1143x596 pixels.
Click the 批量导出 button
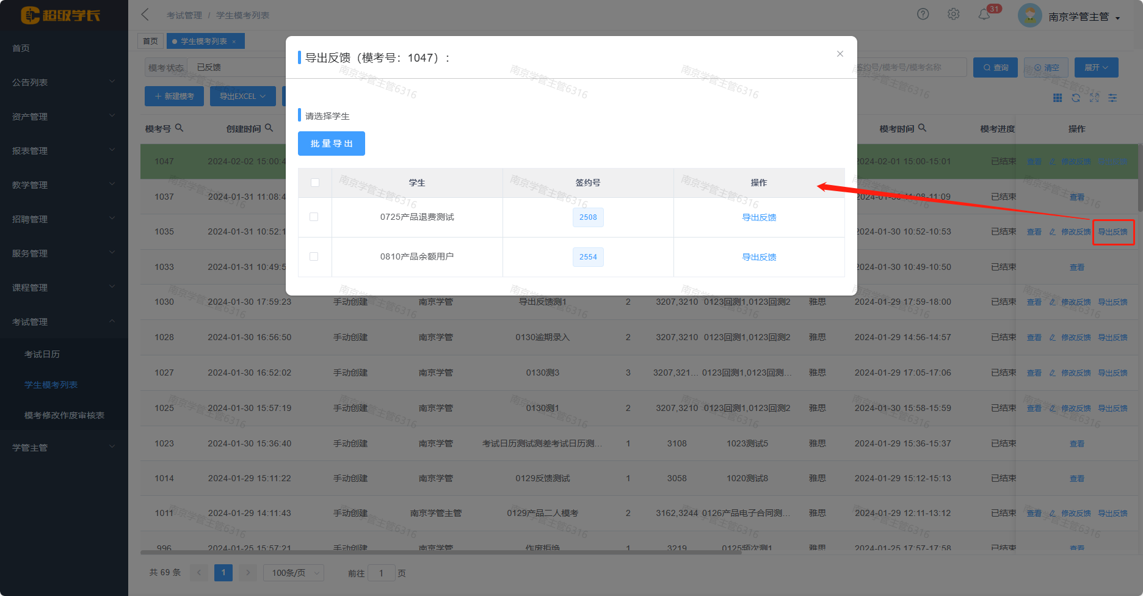[x=331, y=144]
